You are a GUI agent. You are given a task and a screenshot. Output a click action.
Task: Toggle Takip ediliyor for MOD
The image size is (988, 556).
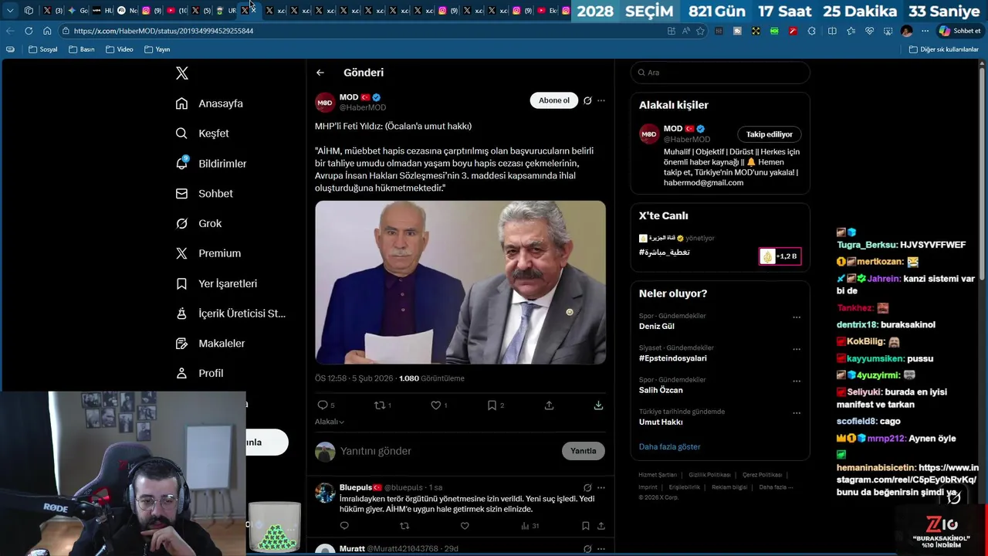(769, 134)
